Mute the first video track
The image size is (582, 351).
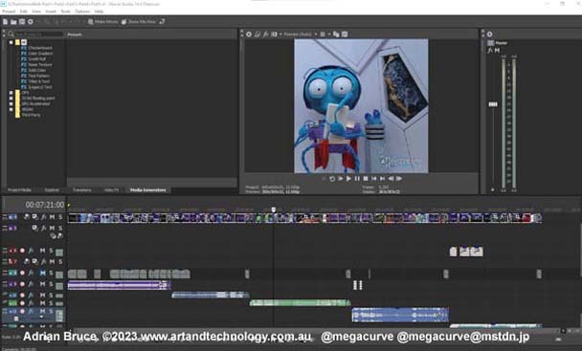click(52, 217)
